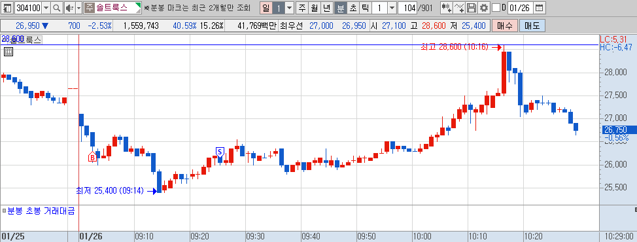Viewport: 637px width, 242px height.
Task: Click the 104 candle count input field
Action: coord(407,8)
